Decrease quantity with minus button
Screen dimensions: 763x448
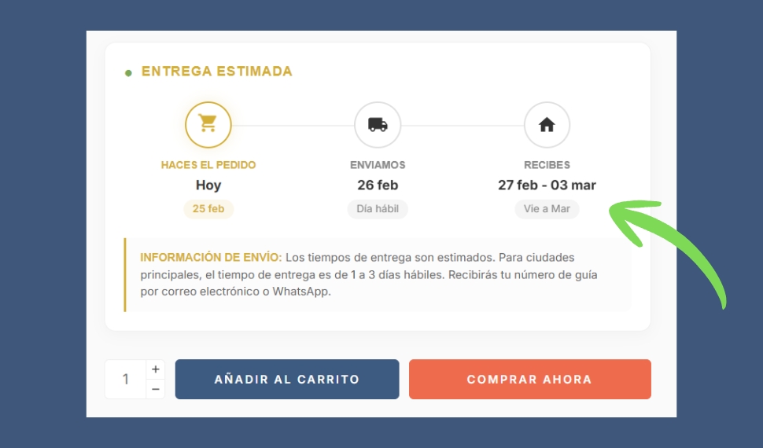pos(156,389)
